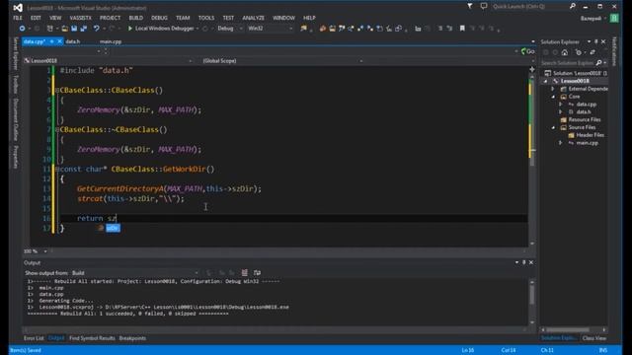Click the Solution Explorer search magnifier icon
632x355 pixels.
click(599, 63)
